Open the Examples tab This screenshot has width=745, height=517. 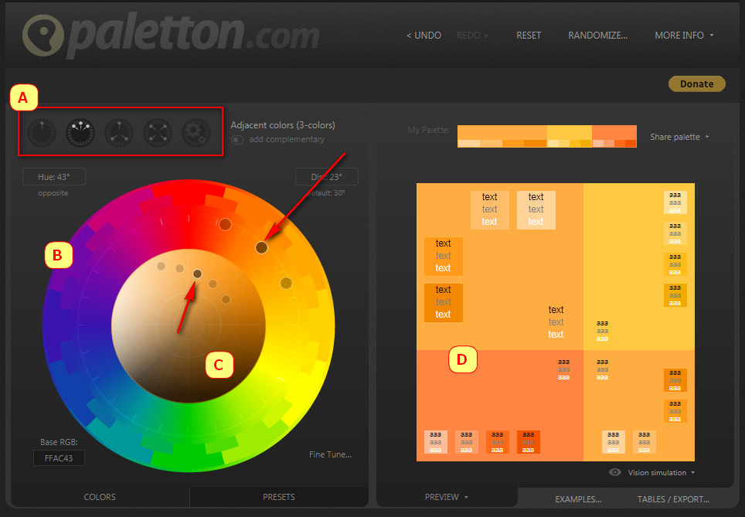pyautogui.click(x=578, y=499)
